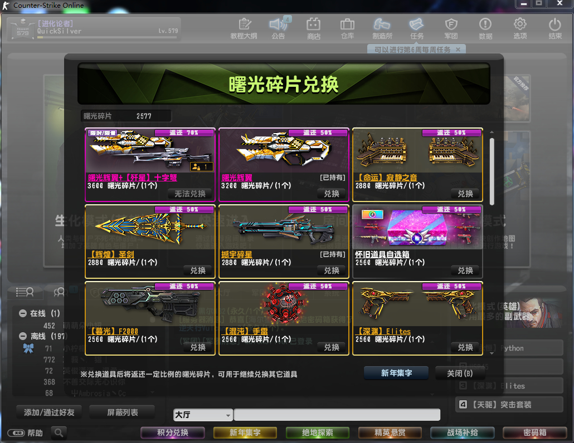Click 兑换 for 撼宇碎星
The image size is (574, 443).
click(332, 270)
